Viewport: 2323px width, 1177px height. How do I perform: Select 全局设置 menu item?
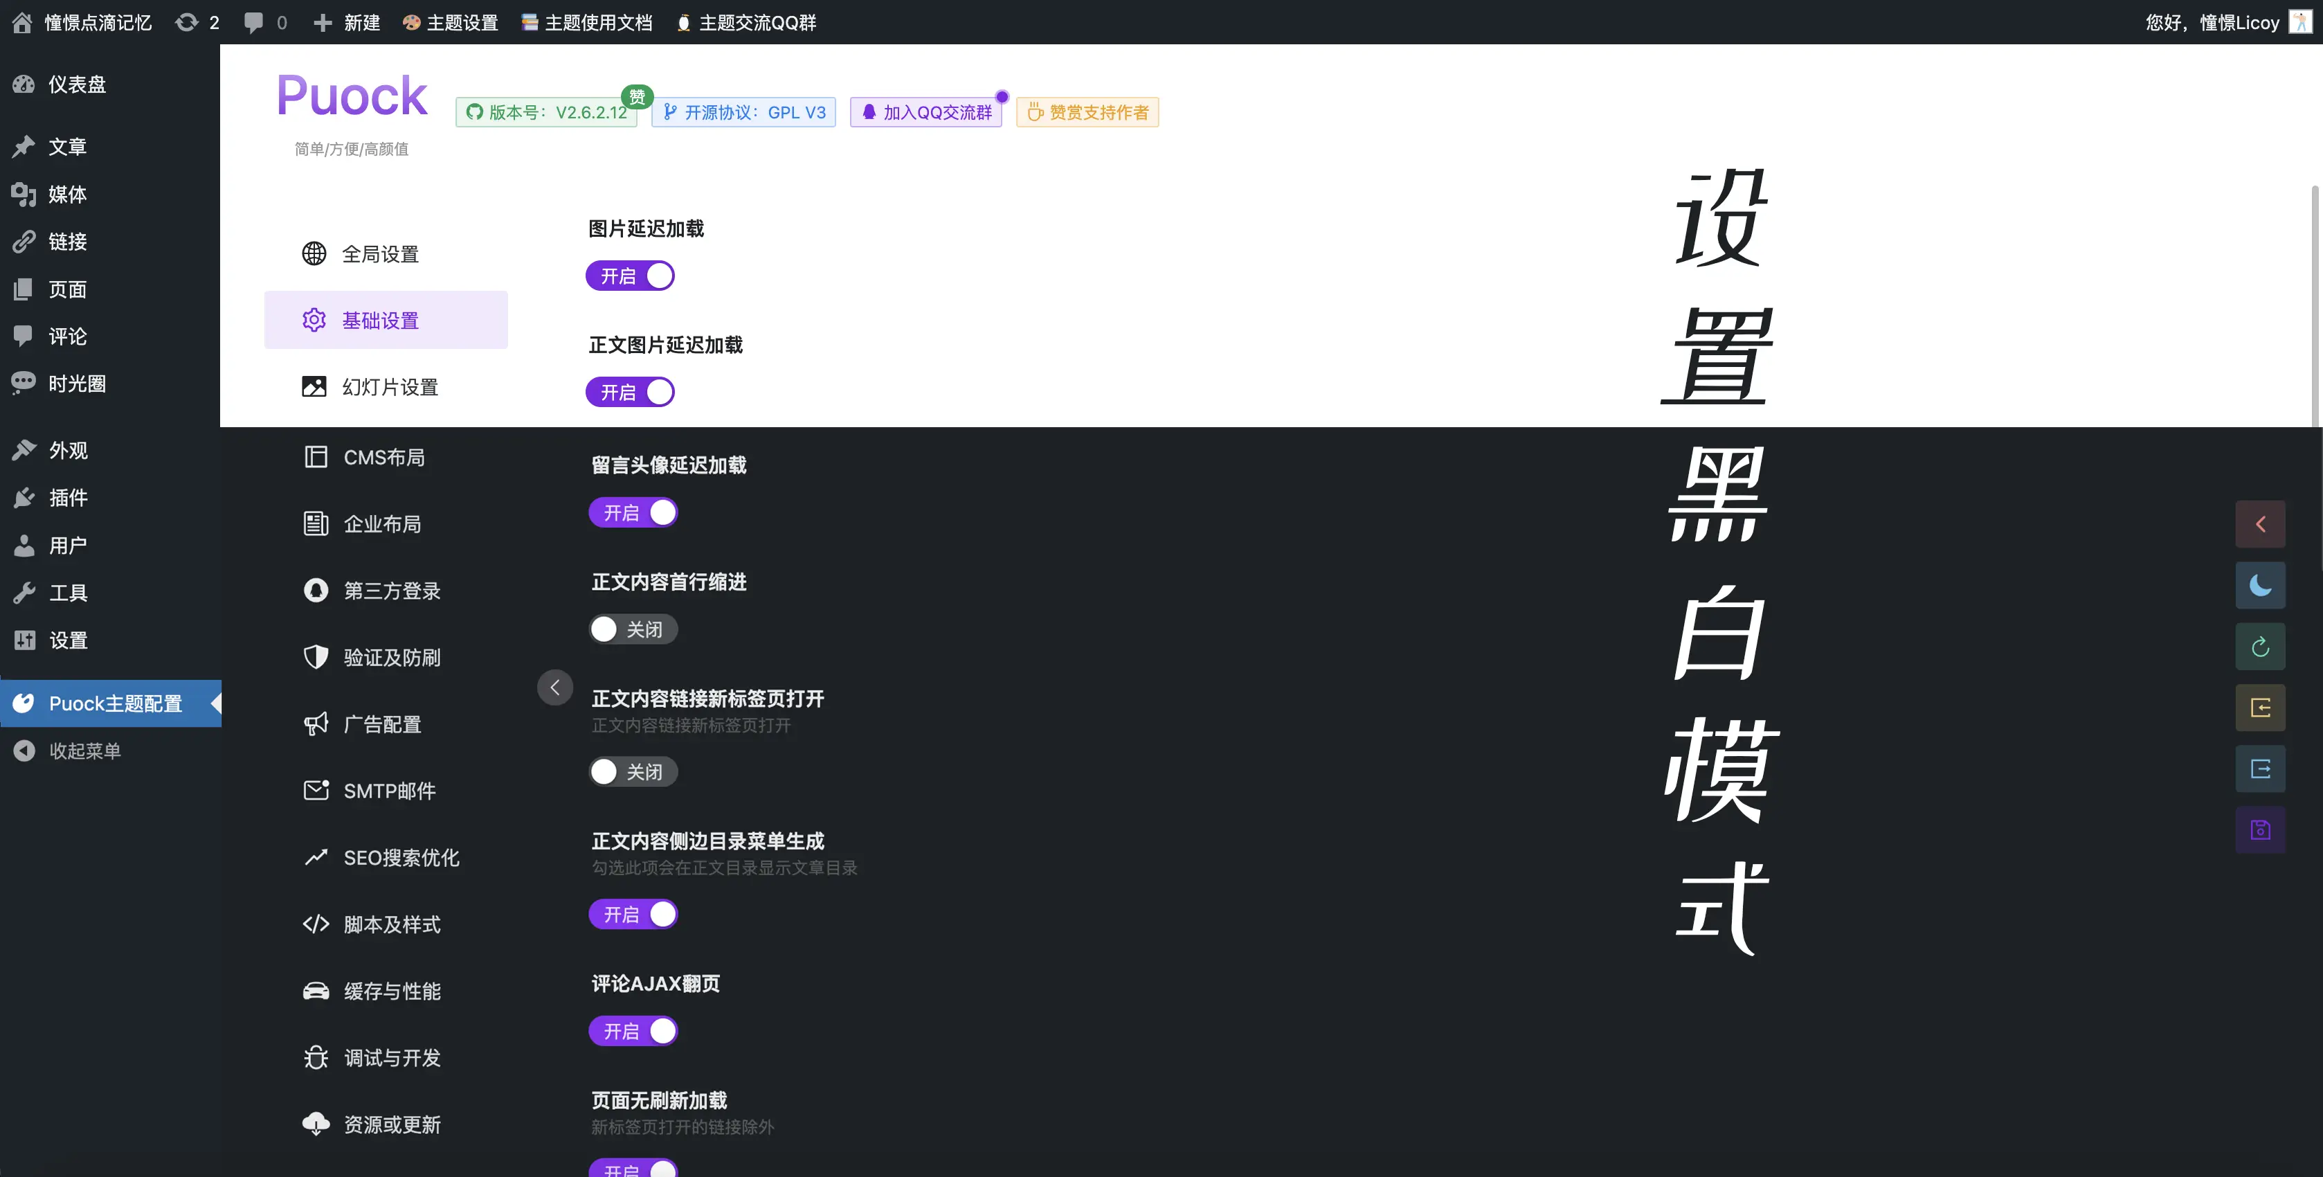pos(379,252)
